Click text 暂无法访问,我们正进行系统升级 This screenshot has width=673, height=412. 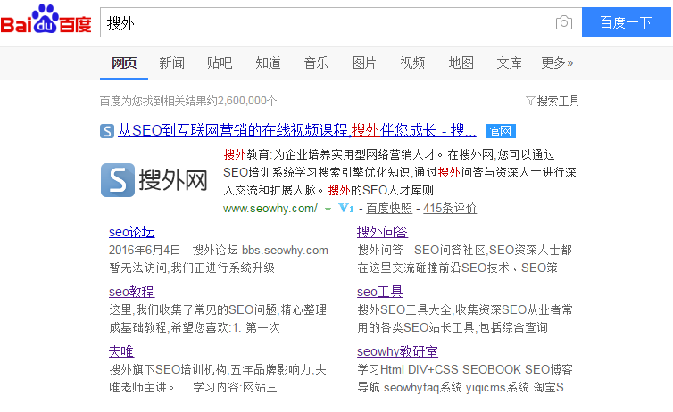192,268
